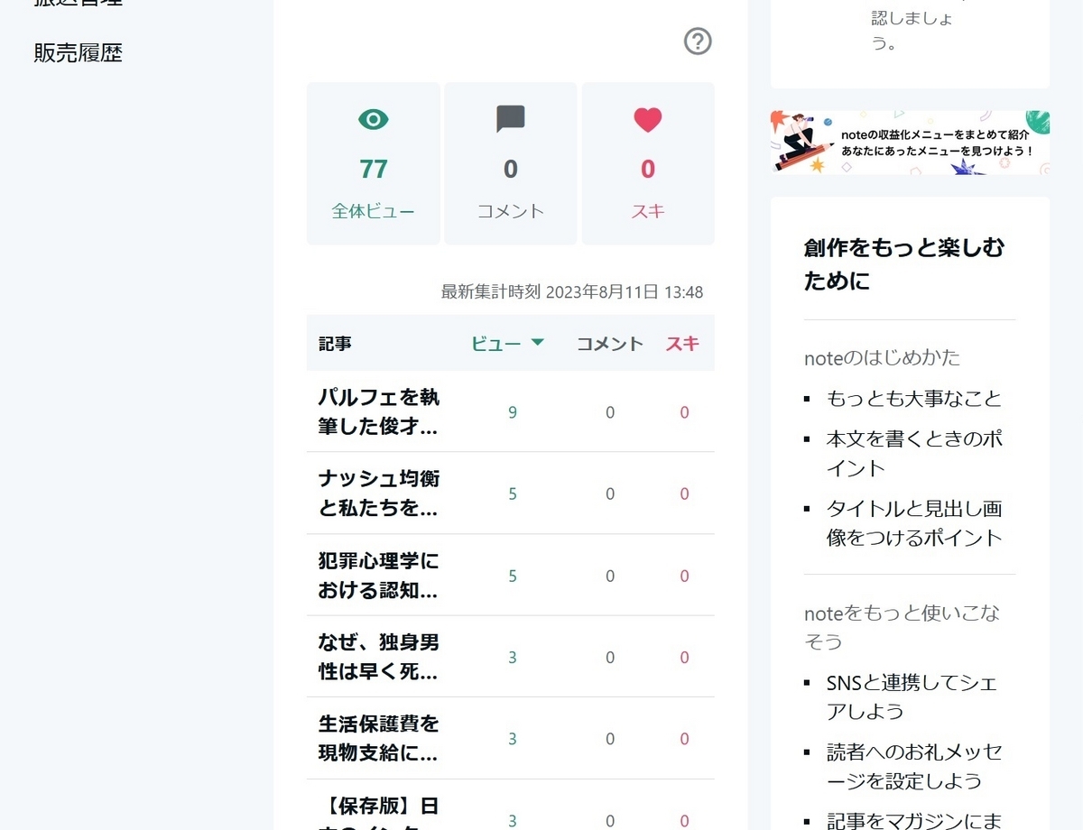Sort by スキ column header
The height and width of the screenshot is (830, 1083).
coord(682,343)
